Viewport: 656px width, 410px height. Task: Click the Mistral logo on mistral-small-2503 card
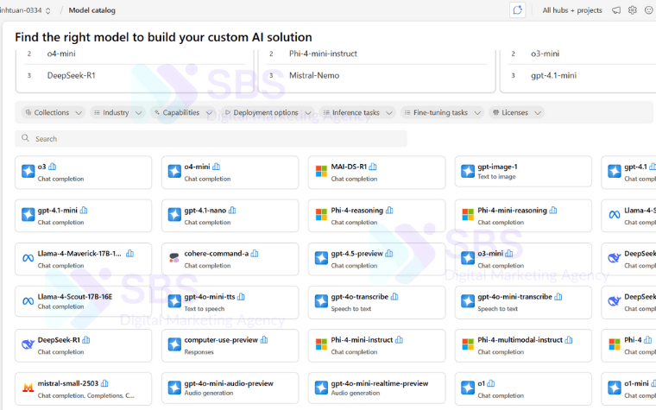point(28,388)
